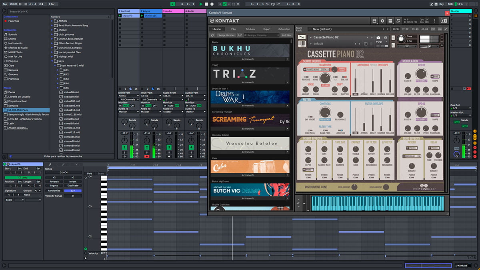Click the Cassette Piano wrench edit icon
The width and height of the screenshot is (480, 270).
[302, 38]
